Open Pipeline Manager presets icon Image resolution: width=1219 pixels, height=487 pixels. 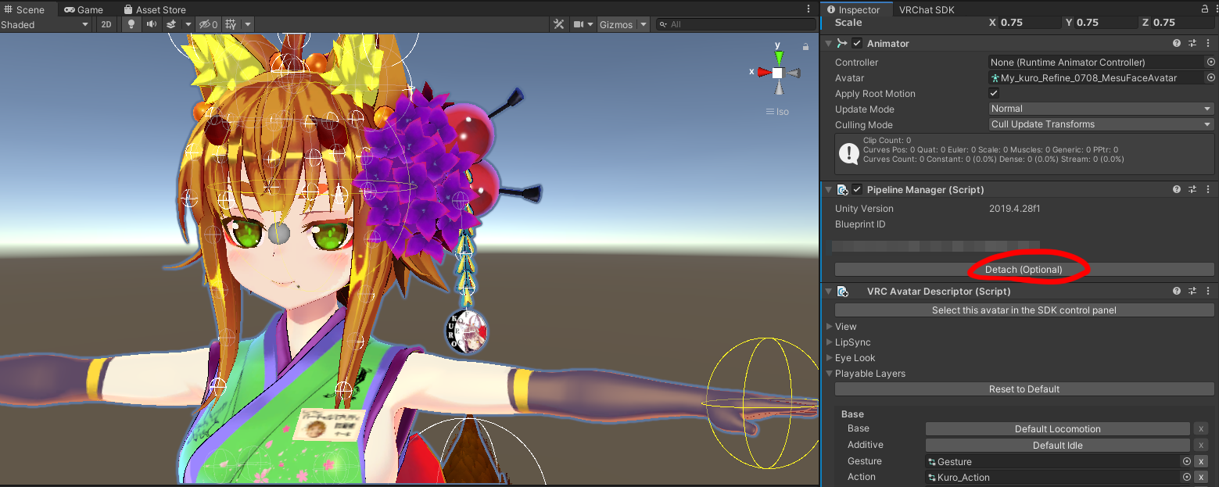1192,190
